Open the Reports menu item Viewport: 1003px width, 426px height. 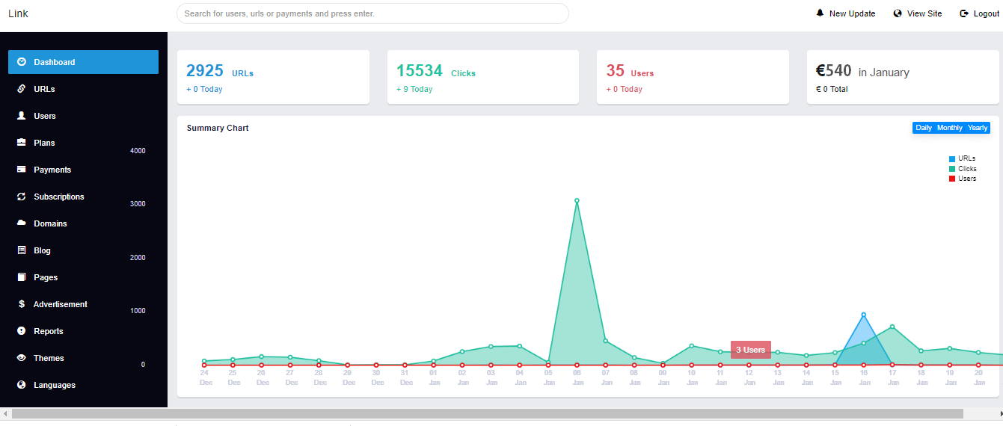48,331
